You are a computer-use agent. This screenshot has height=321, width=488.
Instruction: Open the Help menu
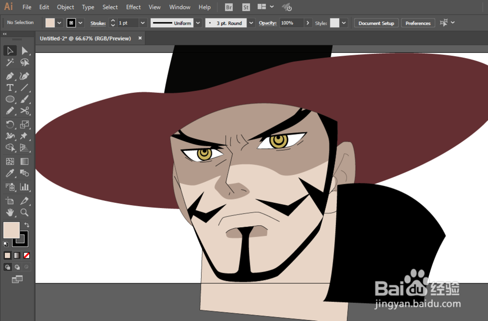click(204, 7)
